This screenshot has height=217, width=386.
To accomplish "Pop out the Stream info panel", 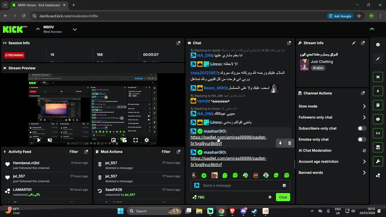I will (363, 43).
